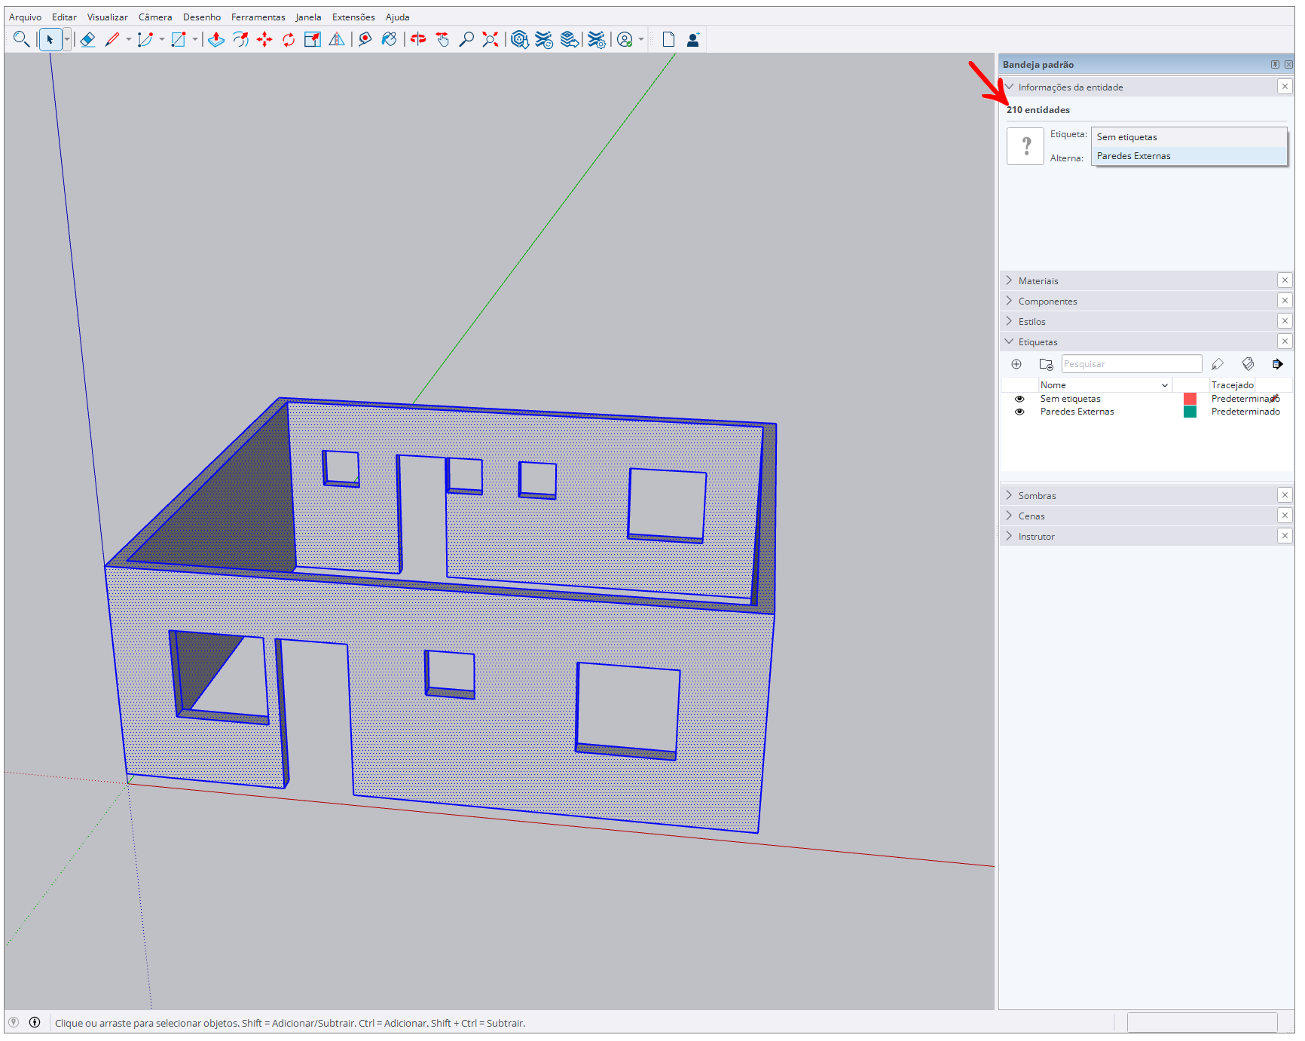Screen dimensions: 1305x1041
Task: Select the Rotate tool
Action: (289, 40)
